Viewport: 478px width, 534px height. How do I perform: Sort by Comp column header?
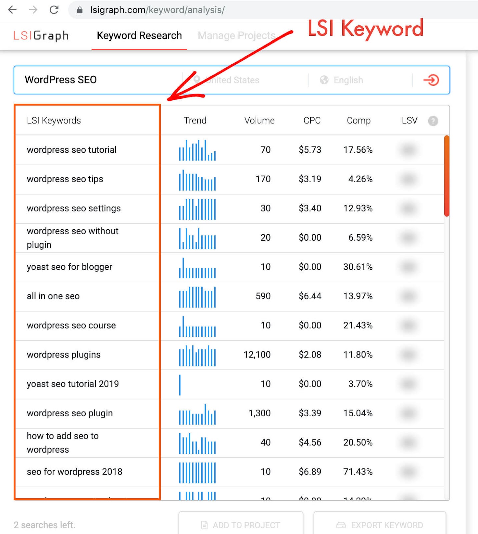(x=359, y=120)
